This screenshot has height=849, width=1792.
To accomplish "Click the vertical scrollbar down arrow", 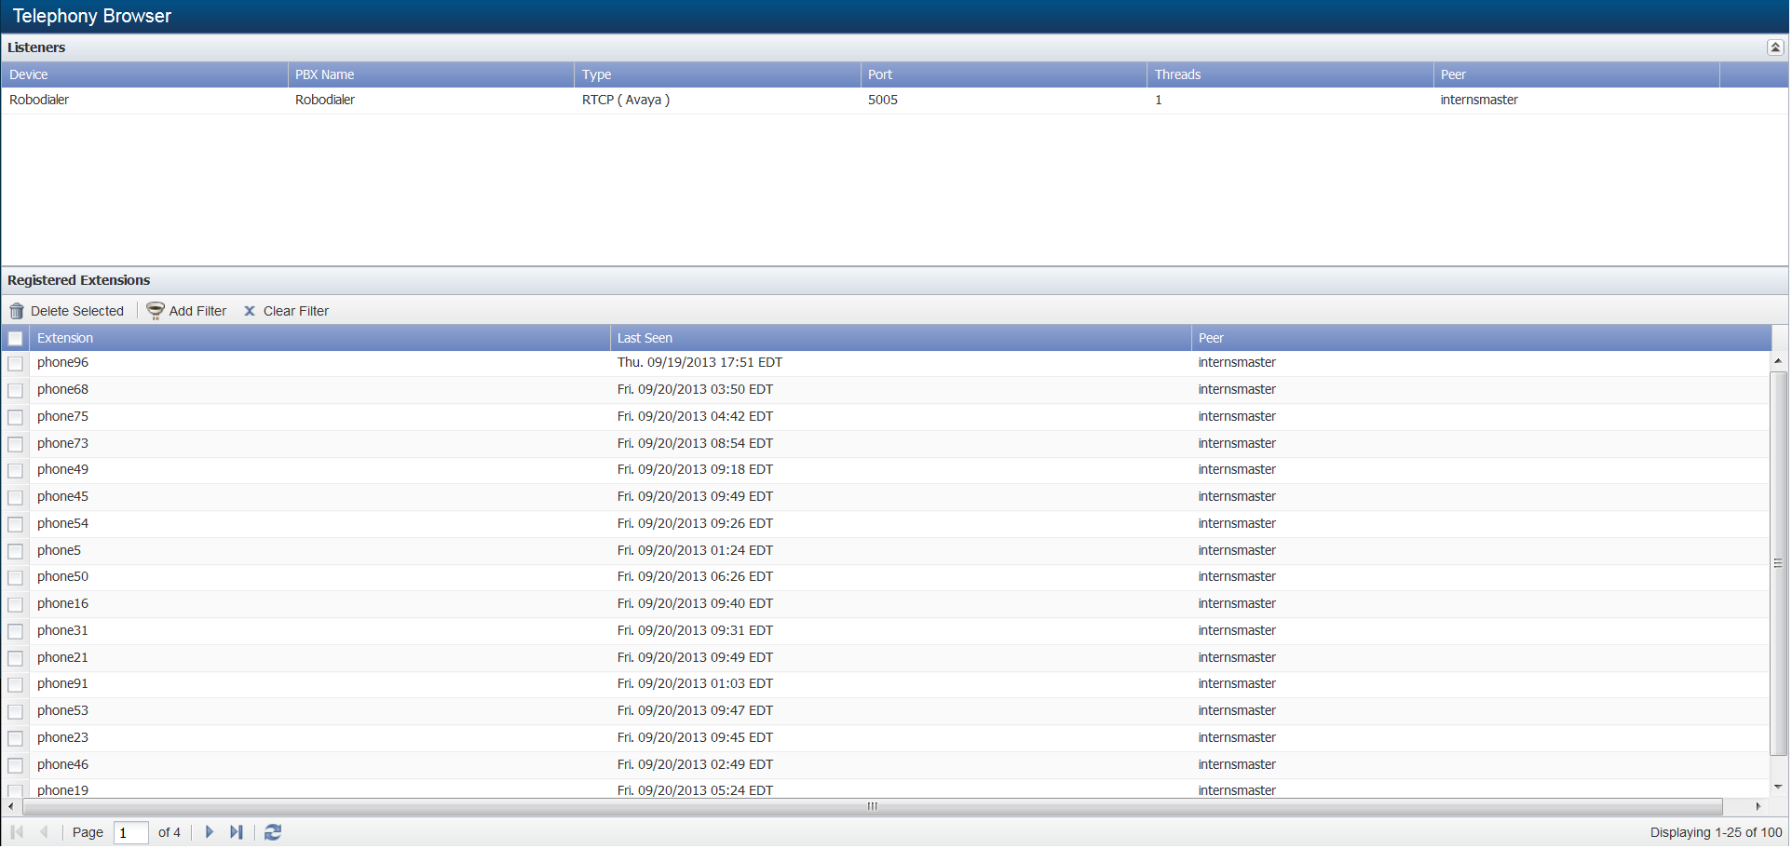I will click(x=1778, y=788).
